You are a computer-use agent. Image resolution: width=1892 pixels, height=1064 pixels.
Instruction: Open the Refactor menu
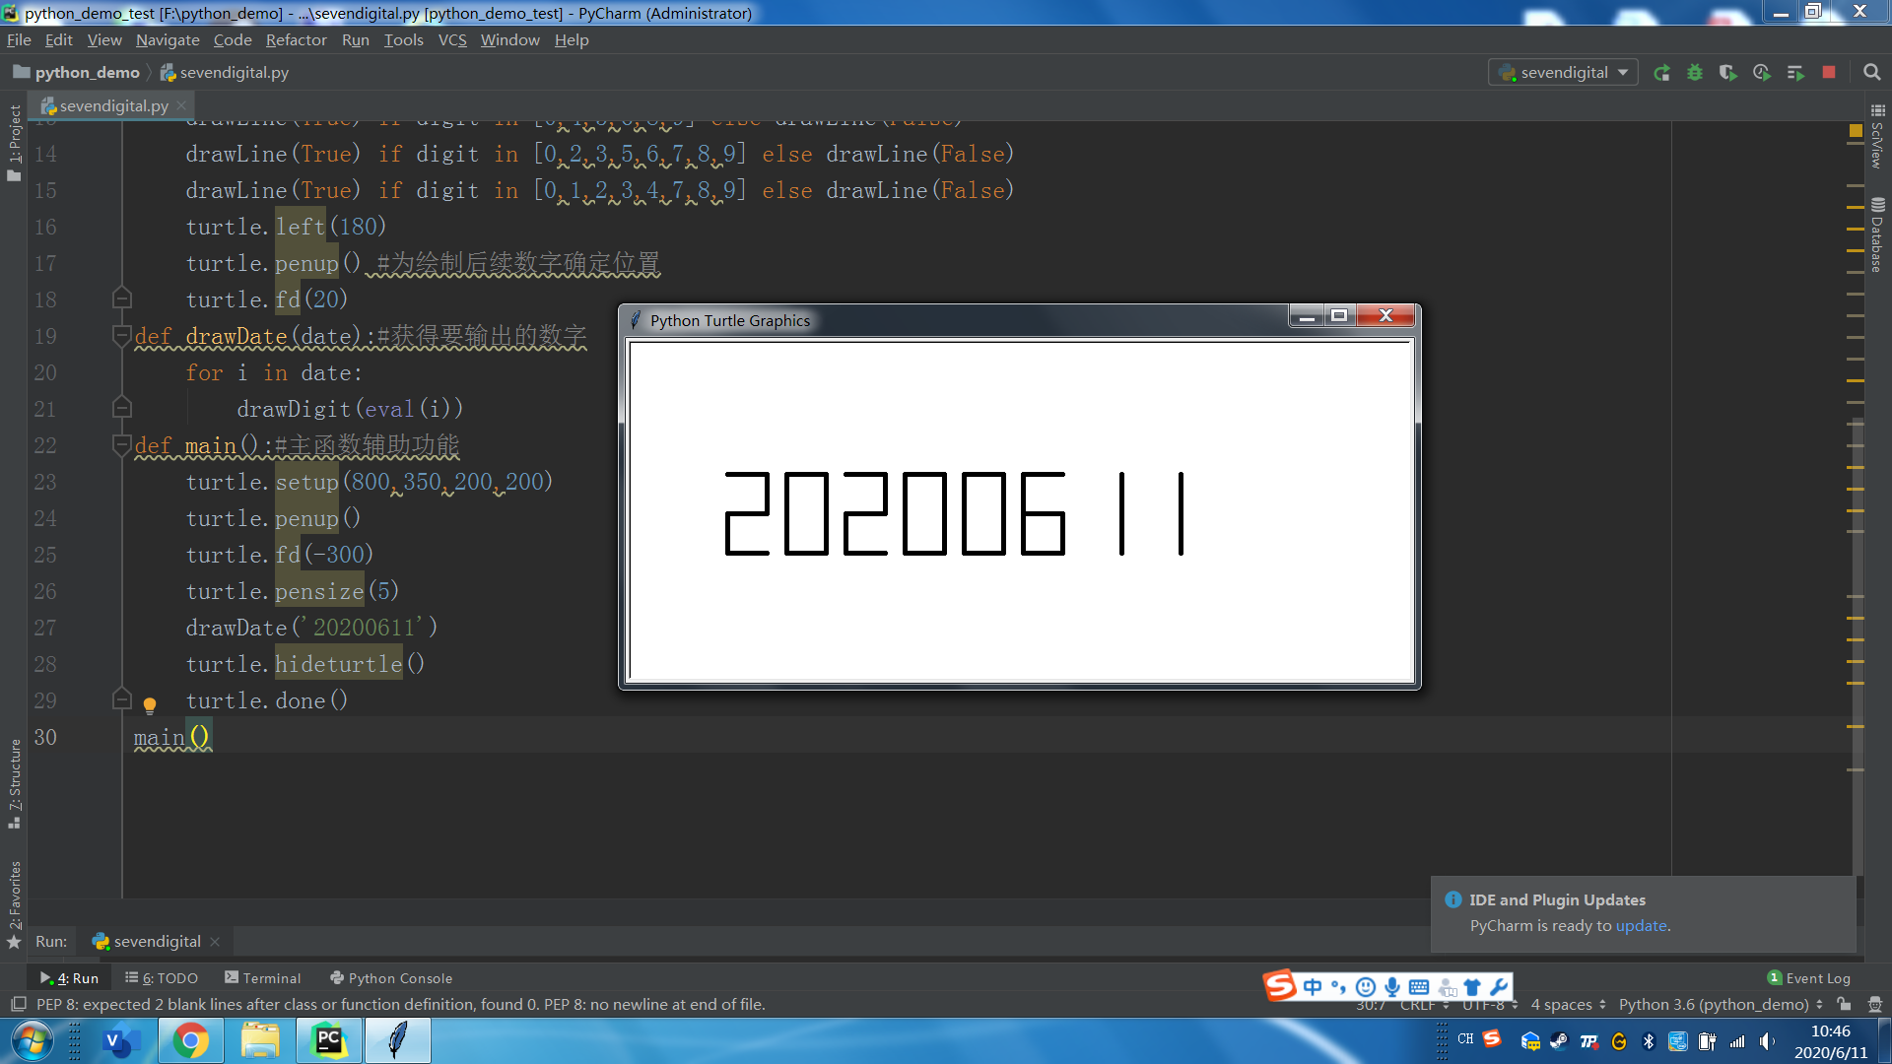(296, 40)
